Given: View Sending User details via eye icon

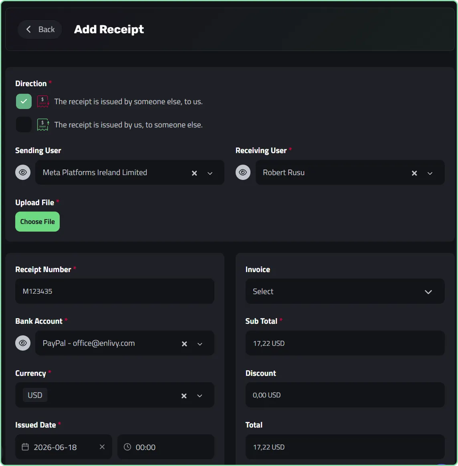Looking at the screenshot, I should click(23, 172).
